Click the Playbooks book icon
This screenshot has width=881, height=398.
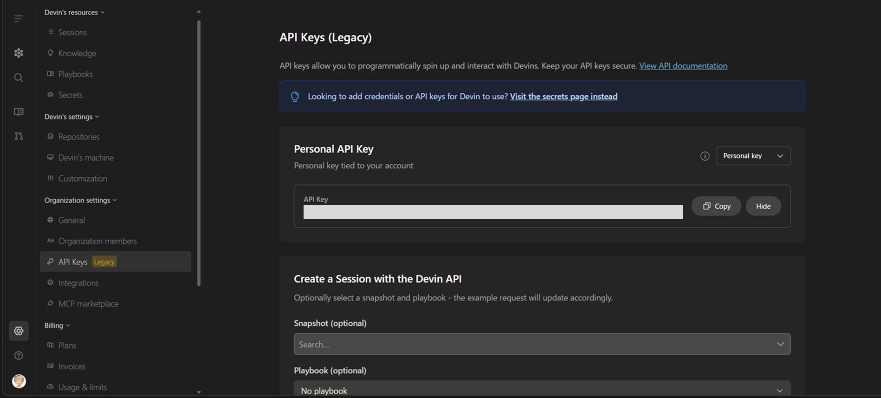pos(50,74)
